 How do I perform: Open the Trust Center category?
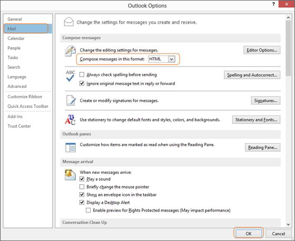click(19, 126)
